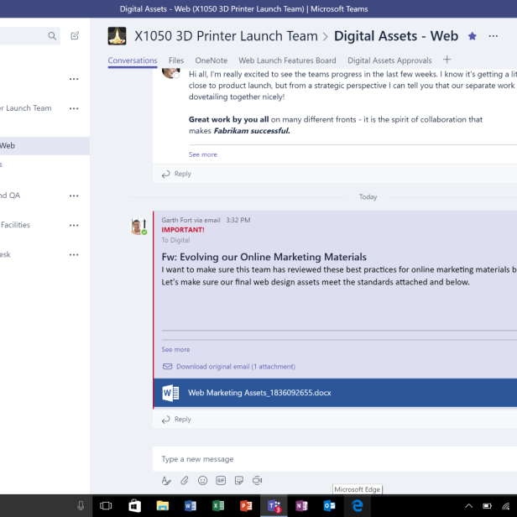517x517 pixels.
Task: Click the battery status tray icon
Action: pos(487,506)
